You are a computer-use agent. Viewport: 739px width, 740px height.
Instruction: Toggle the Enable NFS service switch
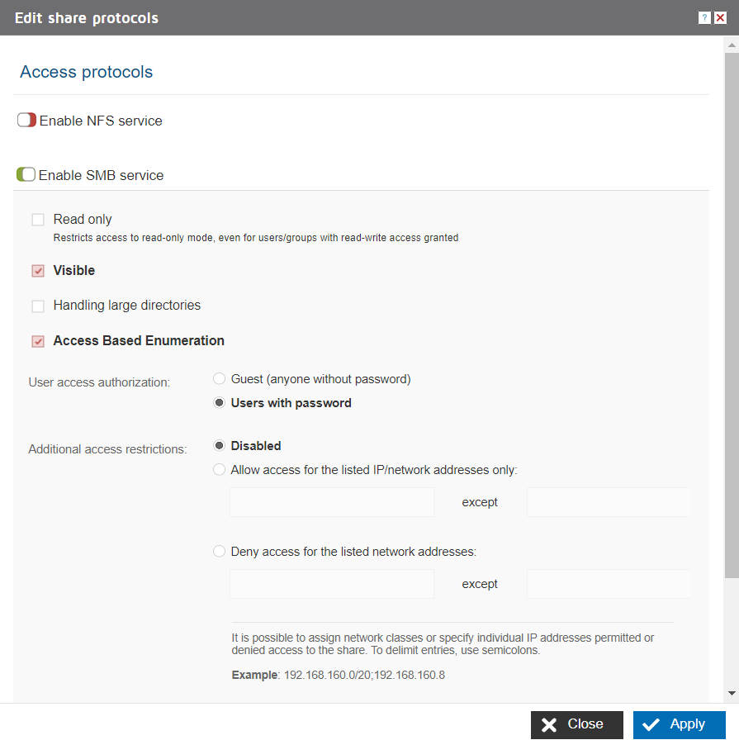coord(26,120)
